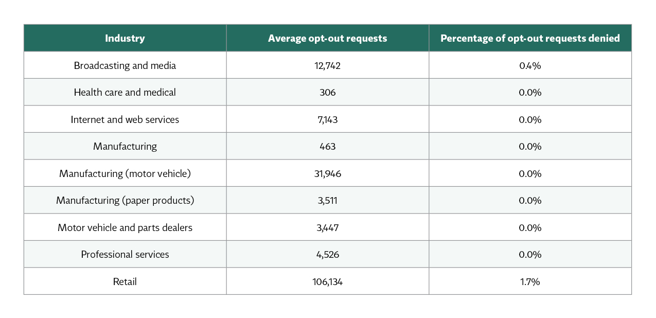
Task: Click Motor vehicle and parts dealers cell
Action: [x=125, y=227]
